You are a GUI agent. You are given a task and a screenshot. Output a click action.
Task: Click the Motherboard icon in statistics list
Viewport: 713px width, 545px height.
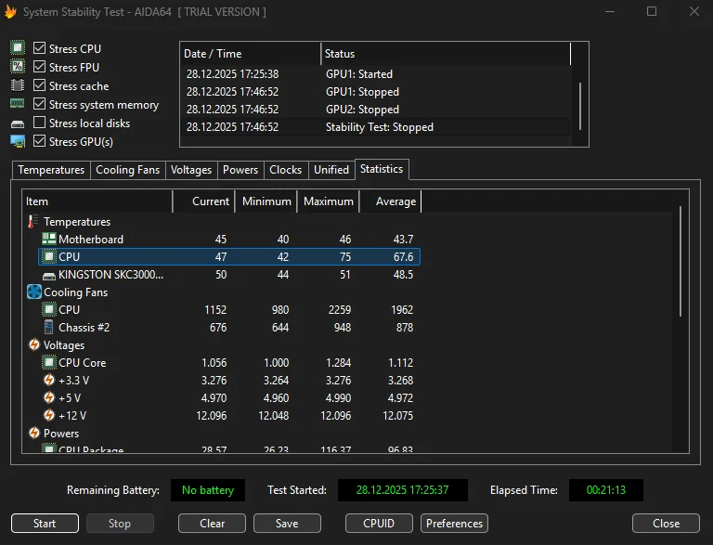point(48,239)
